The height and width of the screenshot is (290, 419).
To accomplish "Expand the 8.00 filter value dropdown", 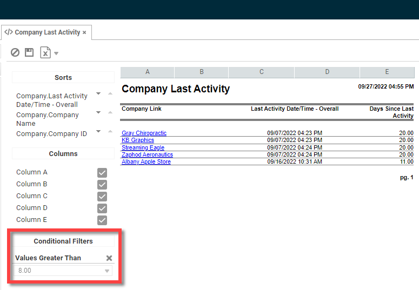I will click(107, 271).
